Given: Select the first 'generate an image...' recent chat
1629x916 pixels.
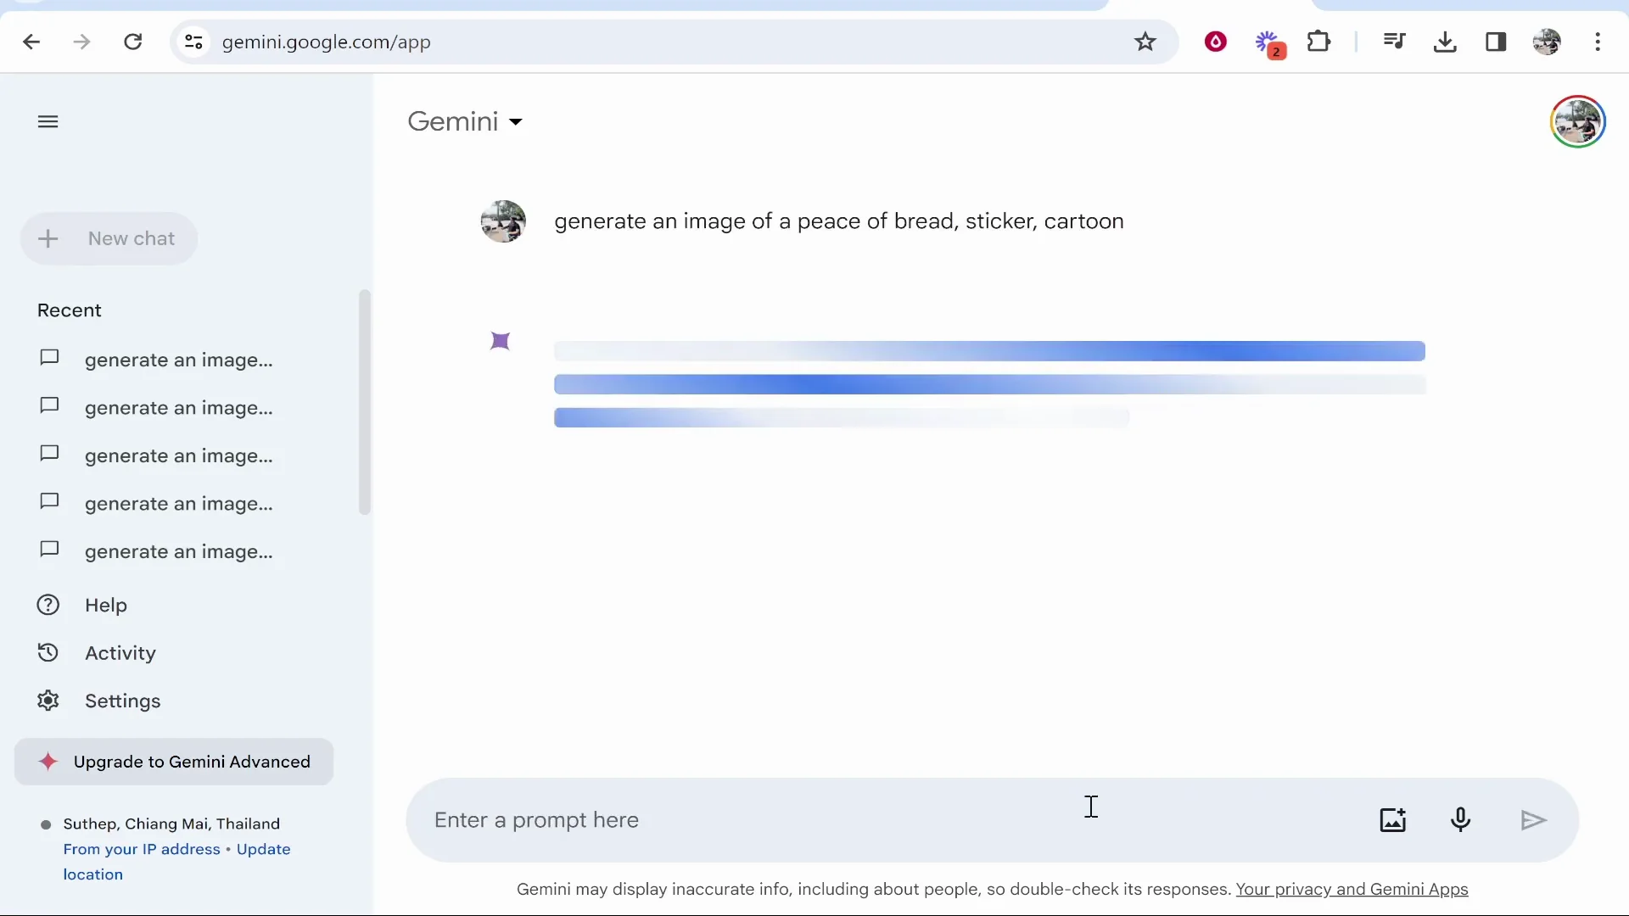Looking at the screenshot, I should point(179,360).
